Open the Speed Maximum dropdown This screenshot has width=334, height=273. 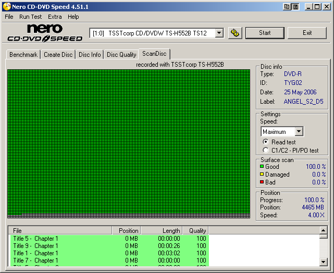click(299, 131)
